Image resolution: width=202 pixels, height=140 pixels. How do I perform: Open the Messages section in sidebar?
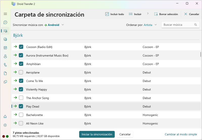[5, 22]
